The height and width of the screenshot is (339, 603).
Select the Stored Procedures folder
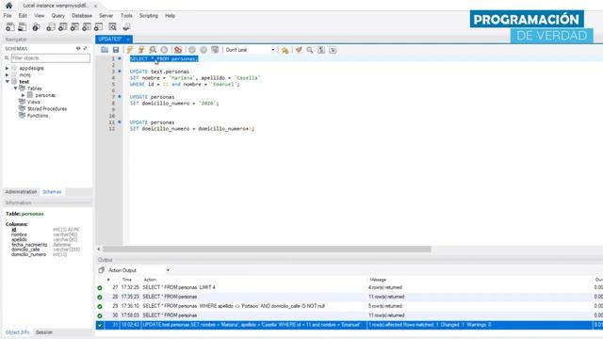coord(47,109)
